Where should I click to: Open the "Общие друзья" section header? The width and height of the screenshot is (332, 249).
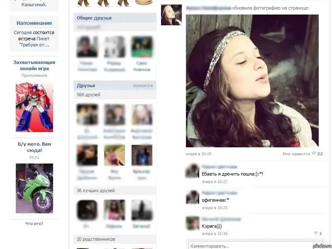[x=94, y=18]
